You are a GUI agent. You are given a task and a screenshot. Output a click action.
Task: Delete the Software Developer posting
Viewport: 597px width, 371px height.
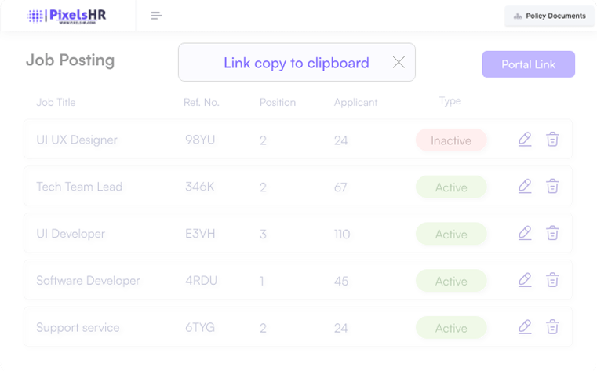click(552, 280)
